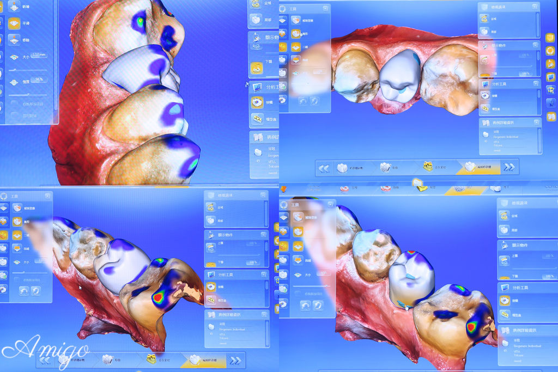Toggle upper jaw (上顎) visibility in the bottom-right view

coord(505,261)
